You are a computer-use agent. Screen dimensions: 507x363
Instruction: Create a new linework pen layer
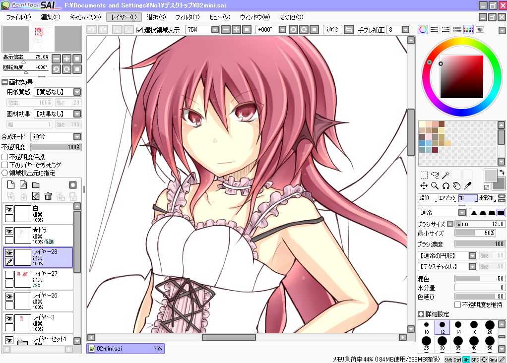click(23, 185)
